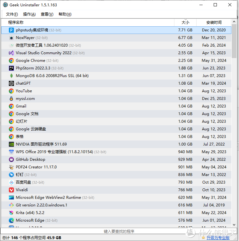Click the Google Chrome program icon
The width and height of the screenshot is (239, 241).
[11, 61]
